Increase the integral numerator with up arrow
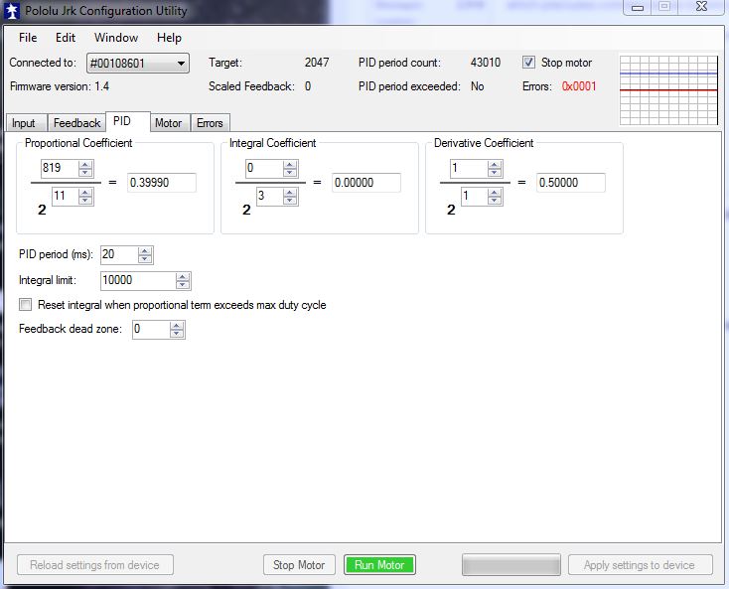This screenshot has width=729, height=589. click(x=290, y=164)
